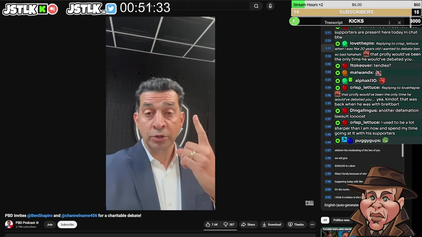Dislike the video with thumbs down
Viewport: 422px width, 237px height.
(x=229, y=224)
